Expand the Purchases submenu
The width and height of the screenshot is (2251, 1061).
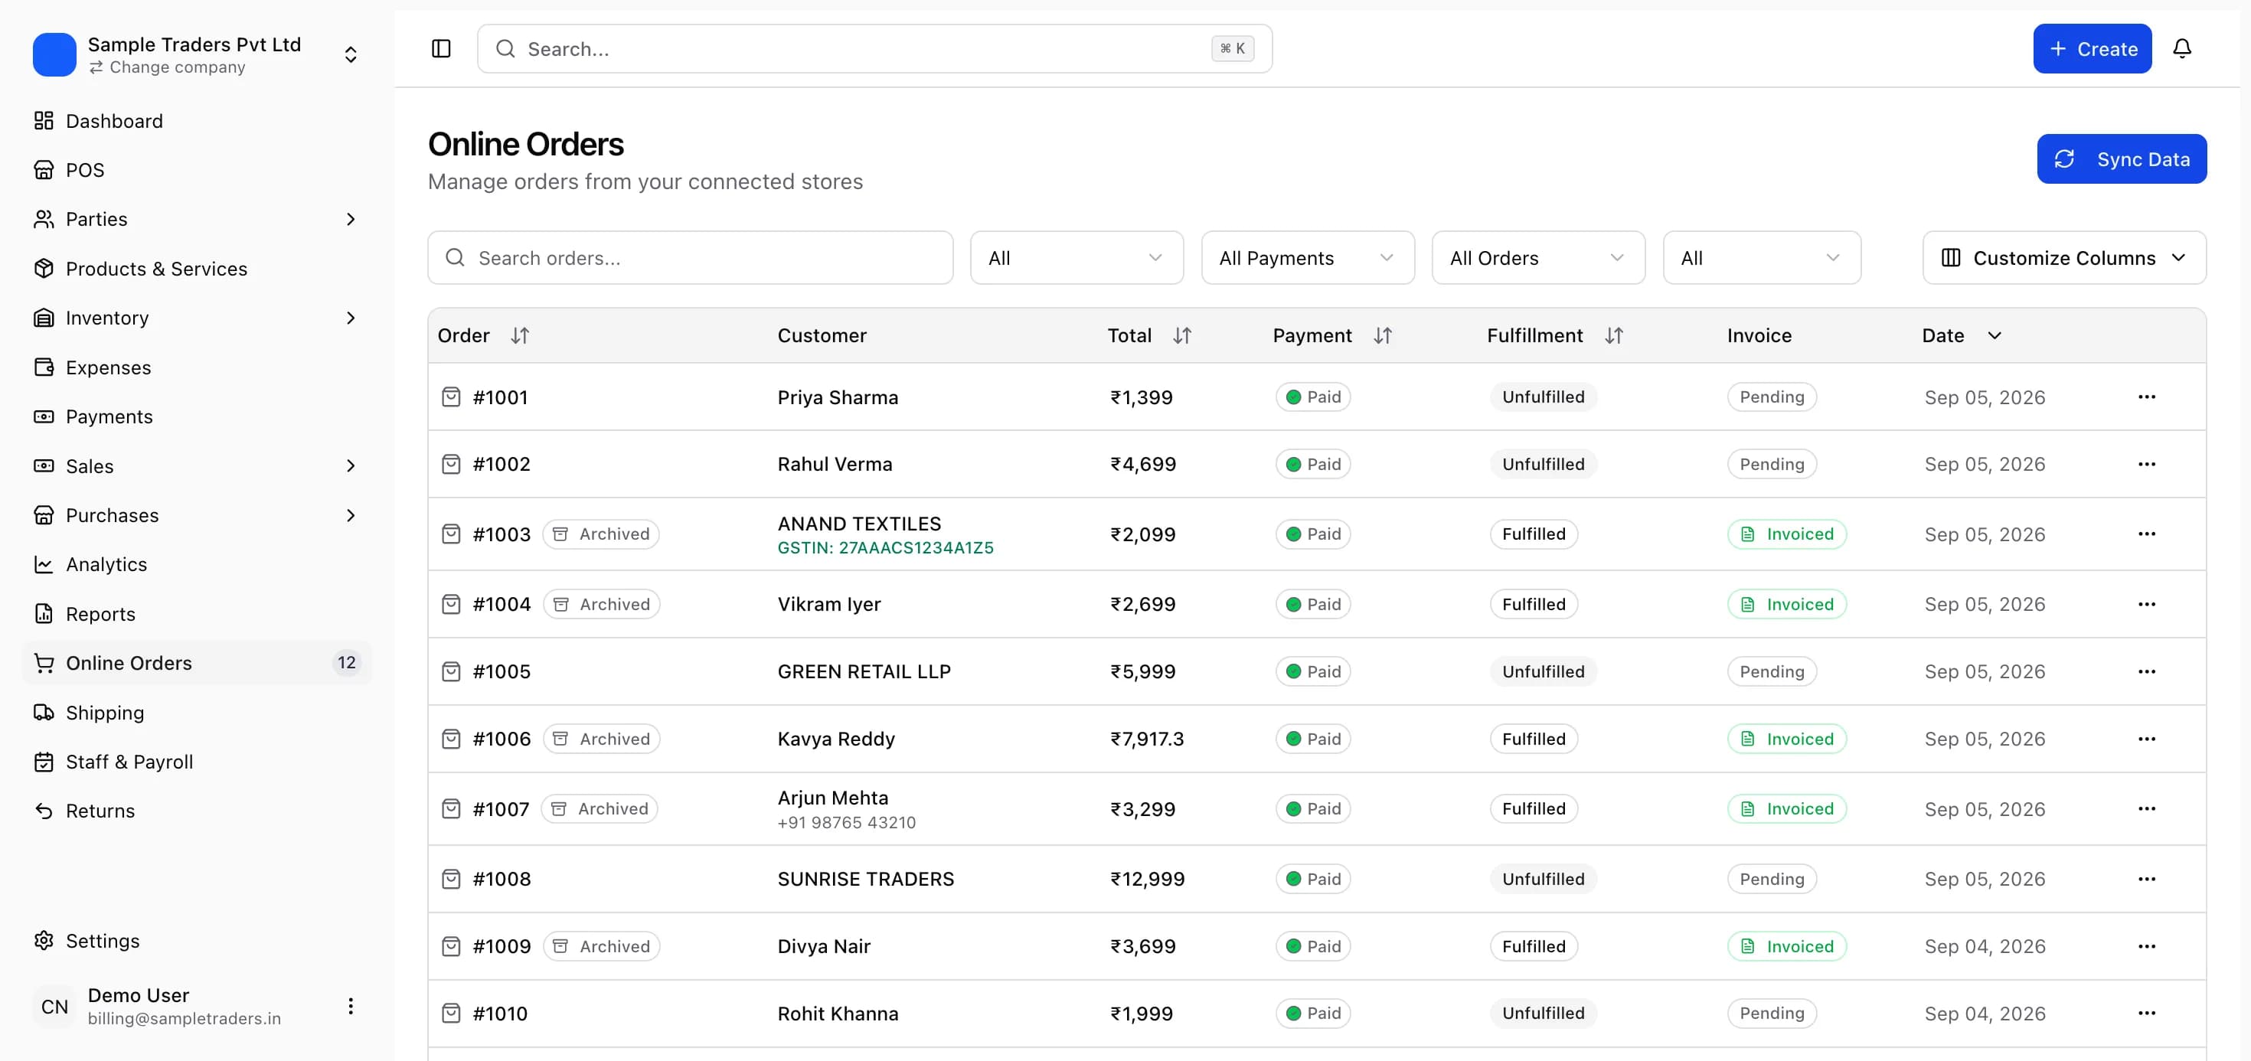[351, 516]
